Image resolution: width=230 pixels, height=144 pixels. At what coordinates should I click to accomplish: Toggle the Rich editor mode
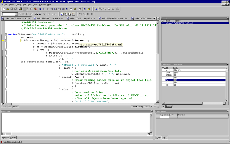[10, 107]
